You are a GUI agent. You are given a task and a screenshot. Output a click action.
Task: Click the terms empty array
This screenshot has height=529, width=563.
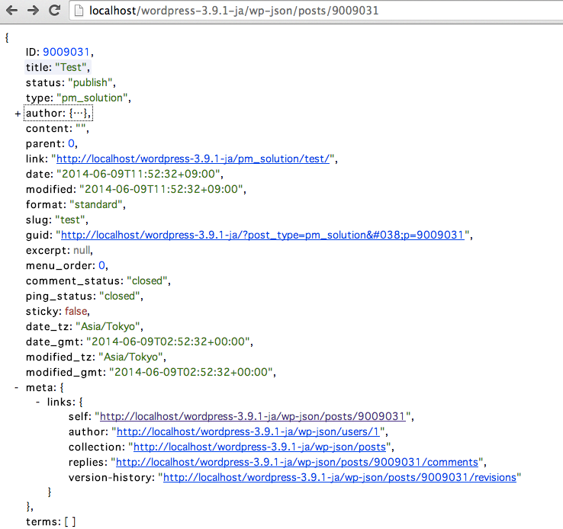click(x=69, y=521)
